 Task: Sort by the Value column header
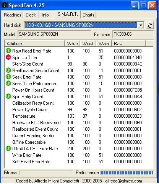pos(72,44)
